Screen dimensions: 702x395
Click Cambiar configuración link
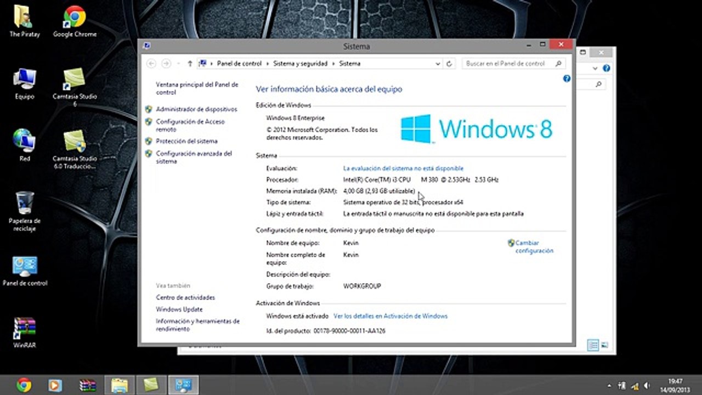point(534,247)
